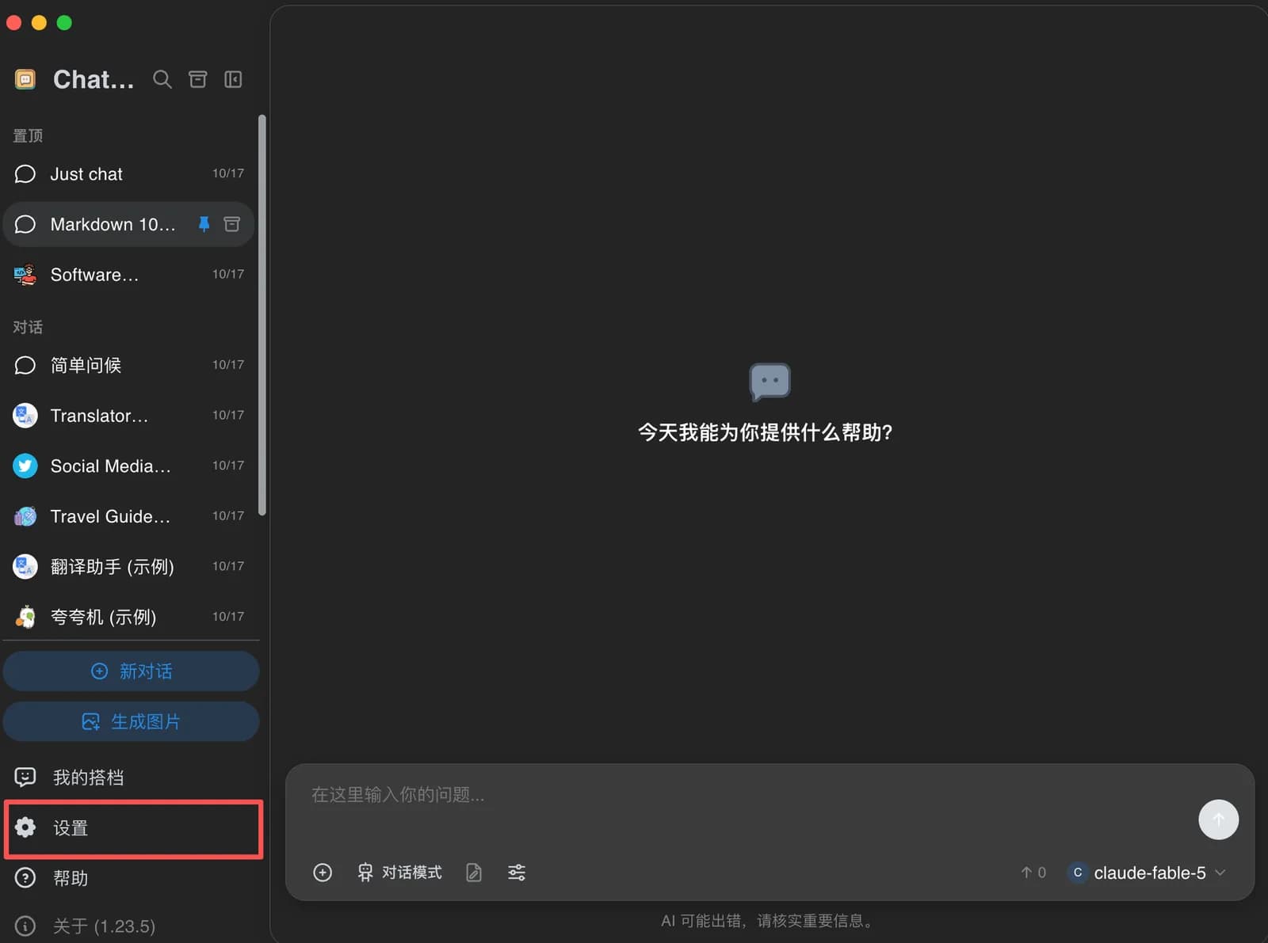Open the 翻译助手 (示例) conversation
The width and height of the screenshot is (1268, 943).
(129, 566)
